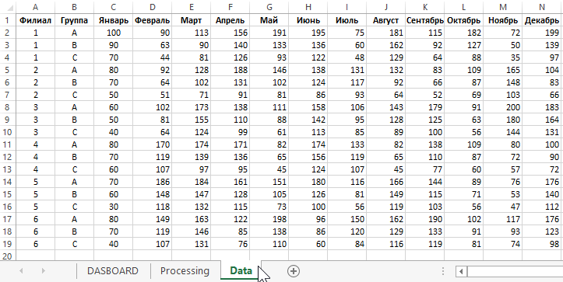Select cell with value 150 in Июль

pos(347,219)
